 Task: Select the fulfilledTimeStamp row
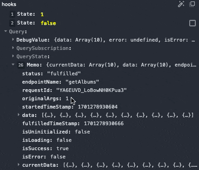[x=73, y=123]
